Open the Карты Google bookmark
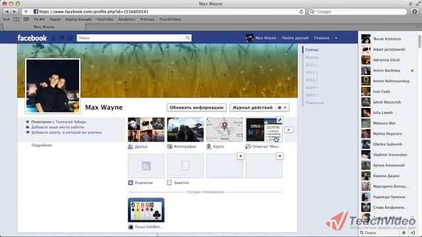 78,19
